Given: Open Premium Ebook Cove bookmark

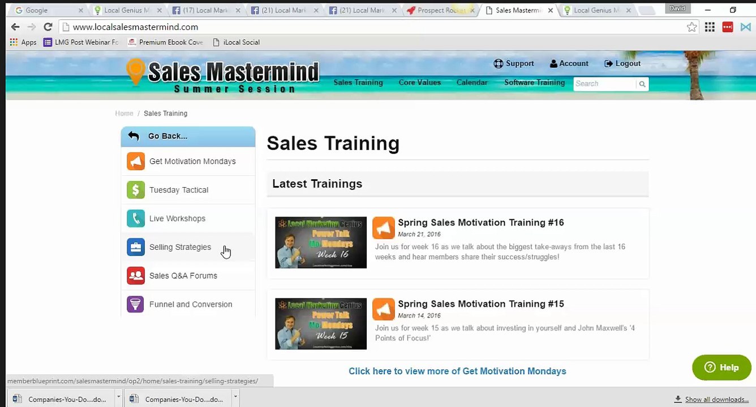Looking at the screenshot, I should coord(165,42).
